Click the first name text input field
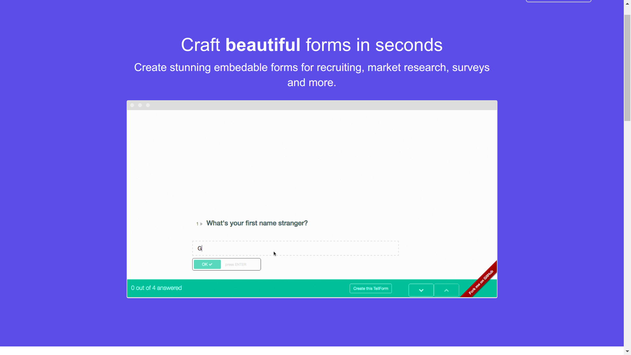Viewport: 631px width, 355px height. coord(295,248)
